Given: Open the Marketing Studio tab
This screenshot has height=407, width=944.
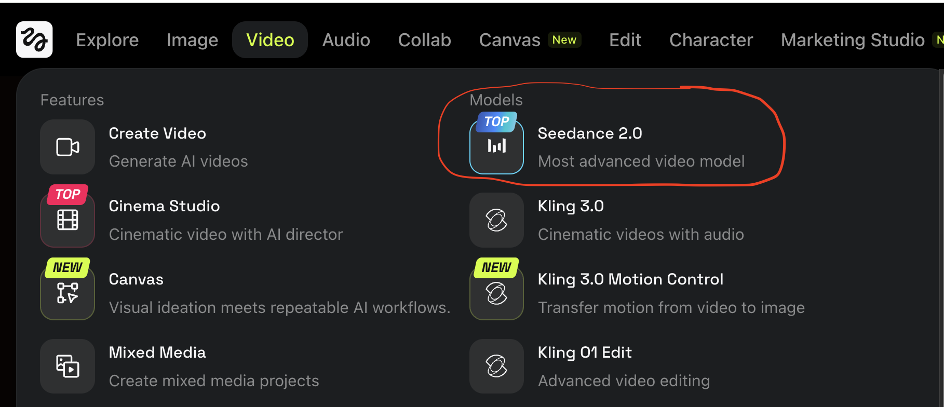Looking at the screenshot, I should pyautogui.click(x=853, y=40).
